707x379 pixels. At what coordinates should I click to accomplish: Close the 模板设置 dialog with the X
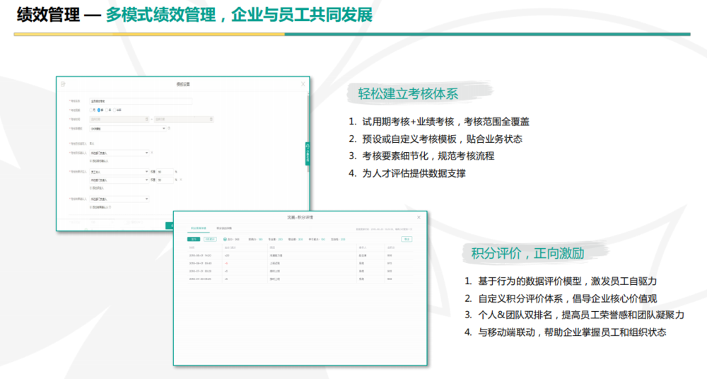coord(303,84)
